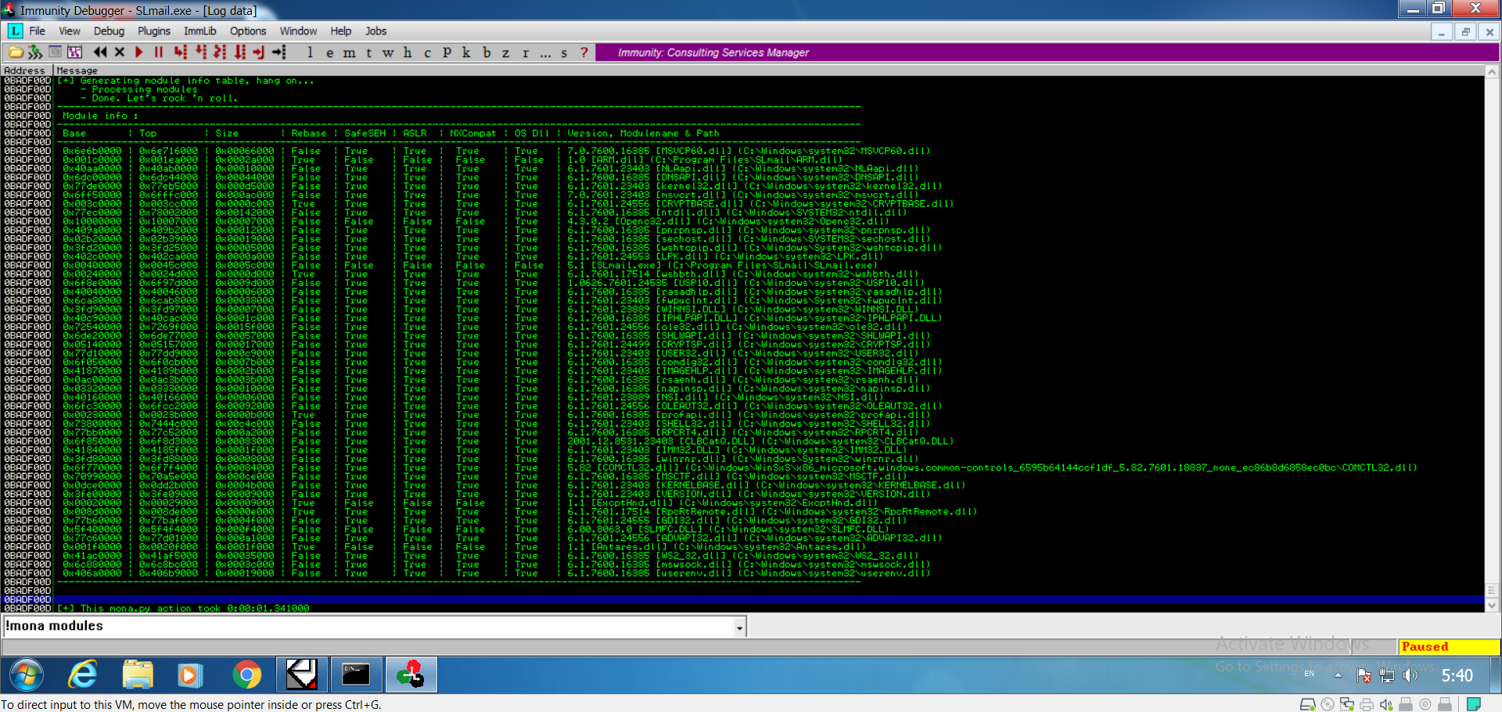The height and width of the screenshot is (712, 1502).
Task: Open the Plugins menu
Action: tap(154, 31)
